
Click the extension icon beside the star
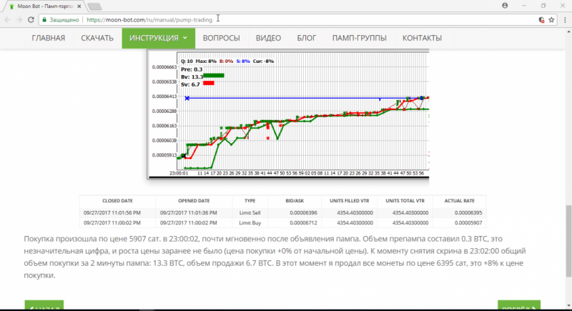tap(542, 20)
